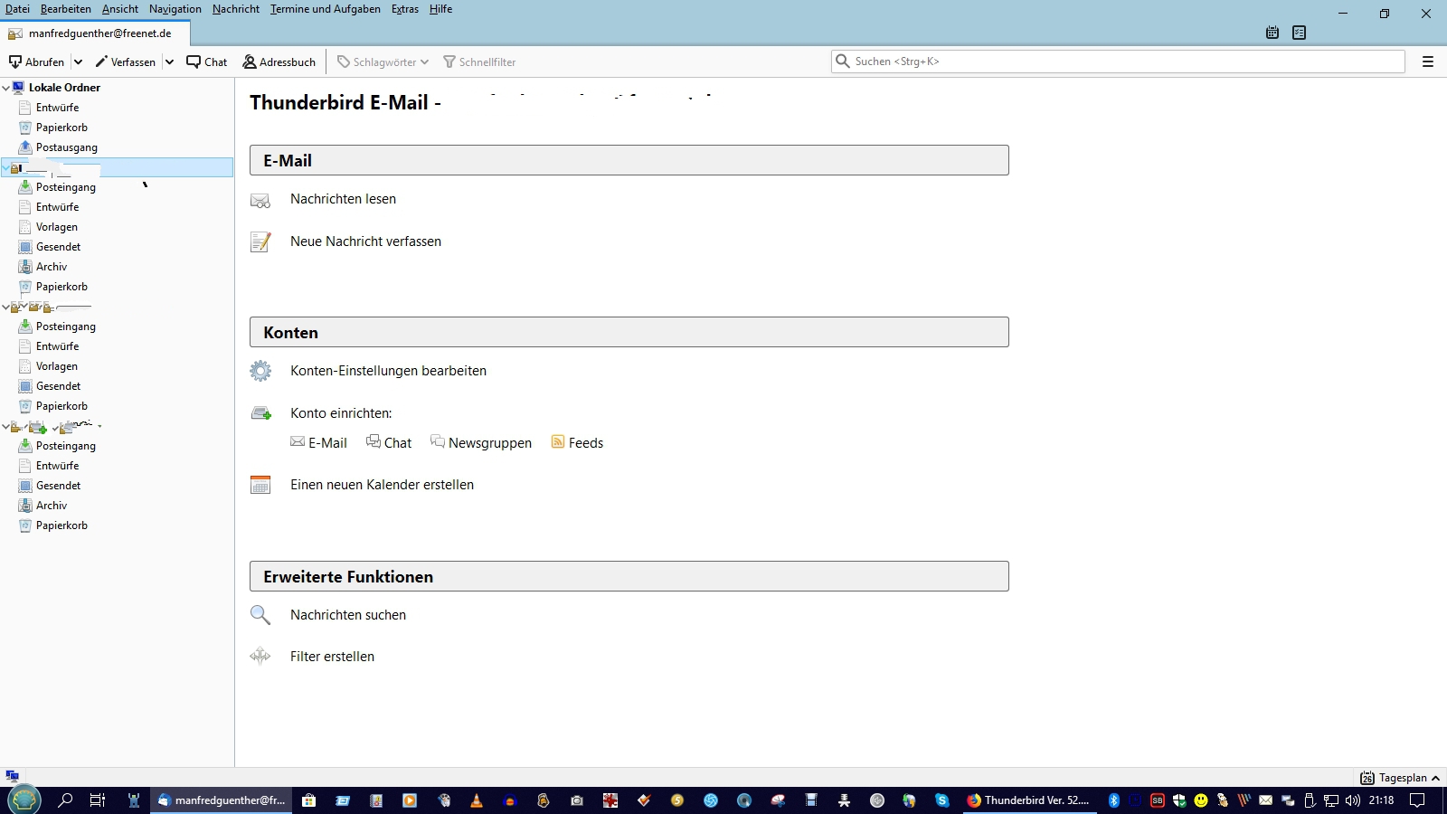Click the taskbar clock showing 21:18
The width and height of the screenshot is (1447, 814).
tap(1381, 800)
